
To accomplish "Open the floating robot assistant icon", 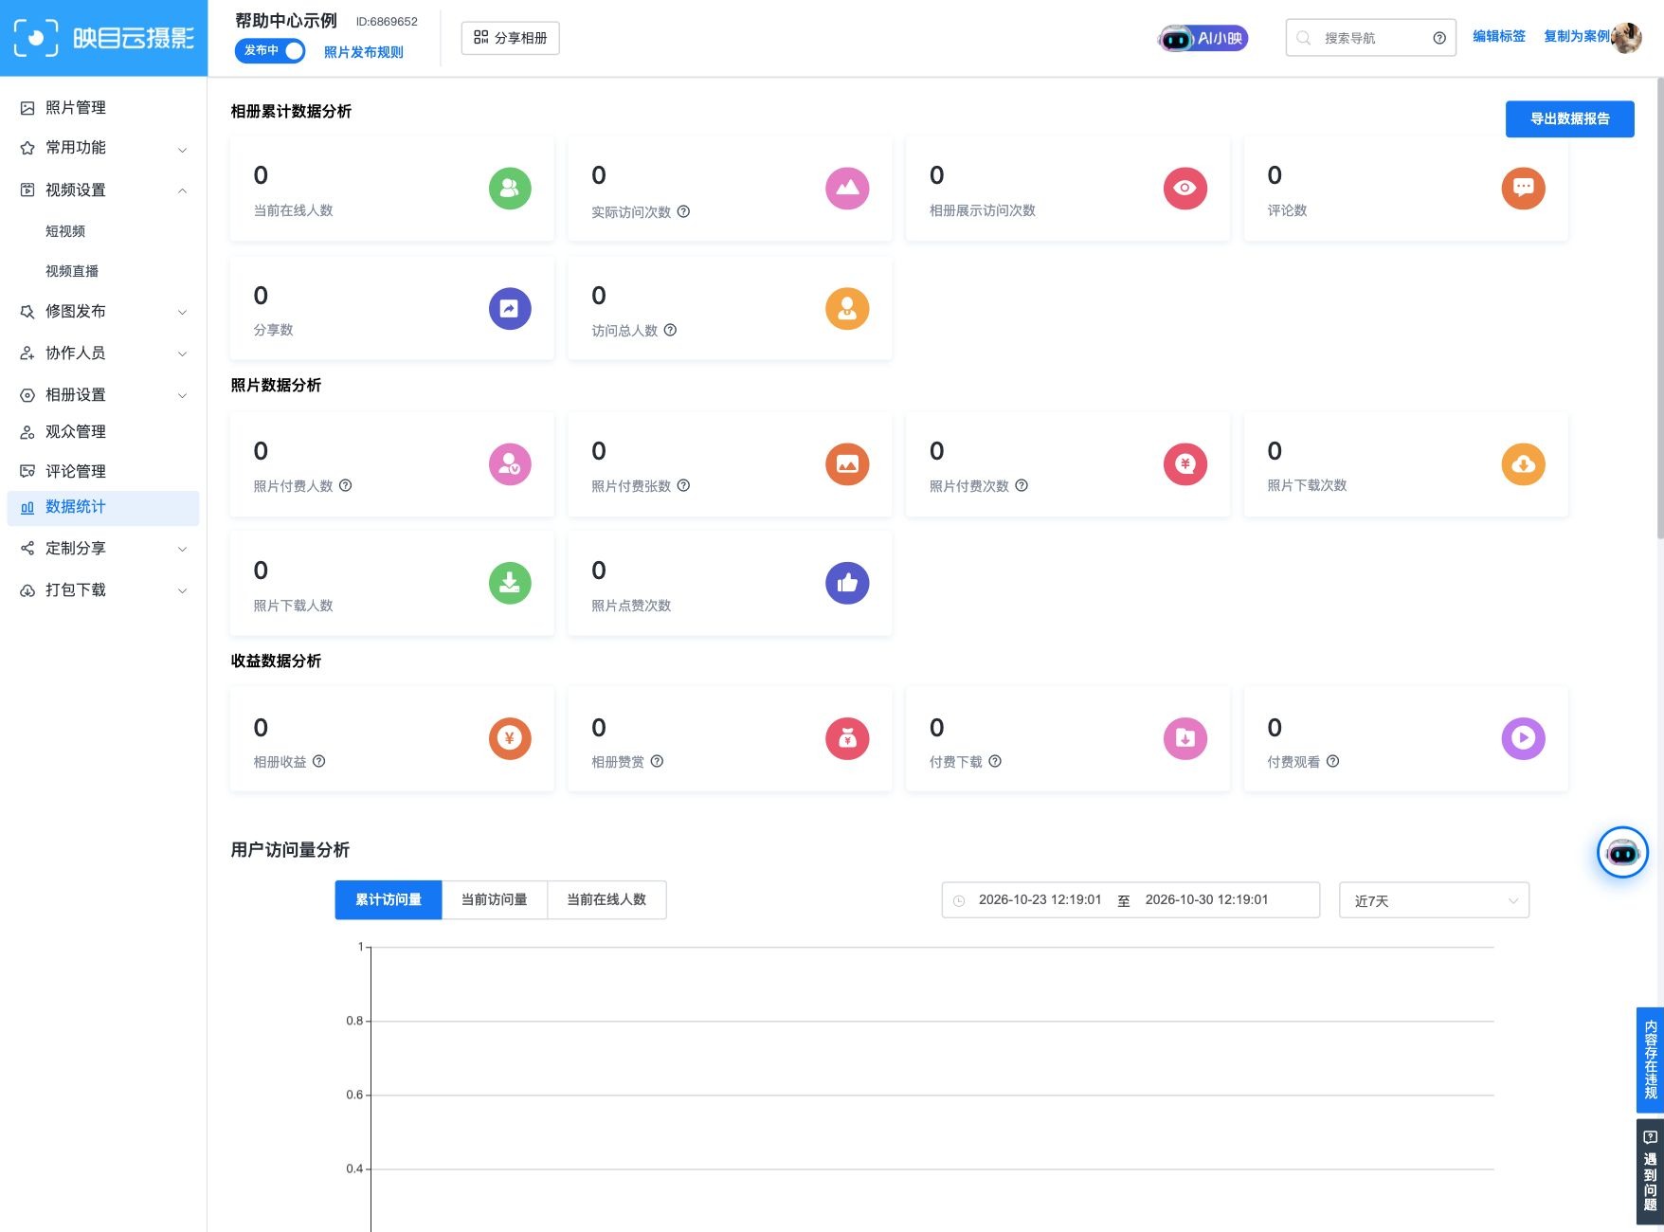I will [x=1622, y=852].
